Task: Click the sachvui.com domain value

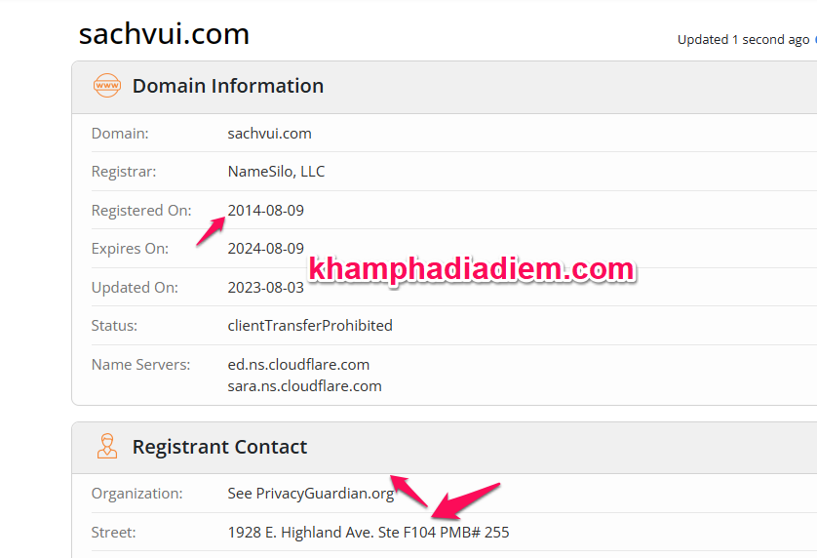Action: [x=269, y=134]
